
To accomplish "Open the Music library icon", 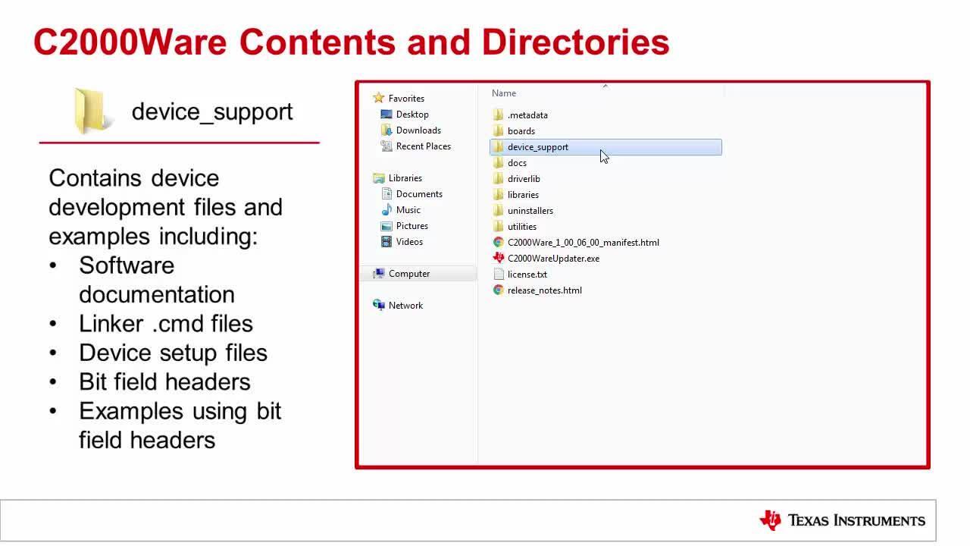I will (386, 210).
